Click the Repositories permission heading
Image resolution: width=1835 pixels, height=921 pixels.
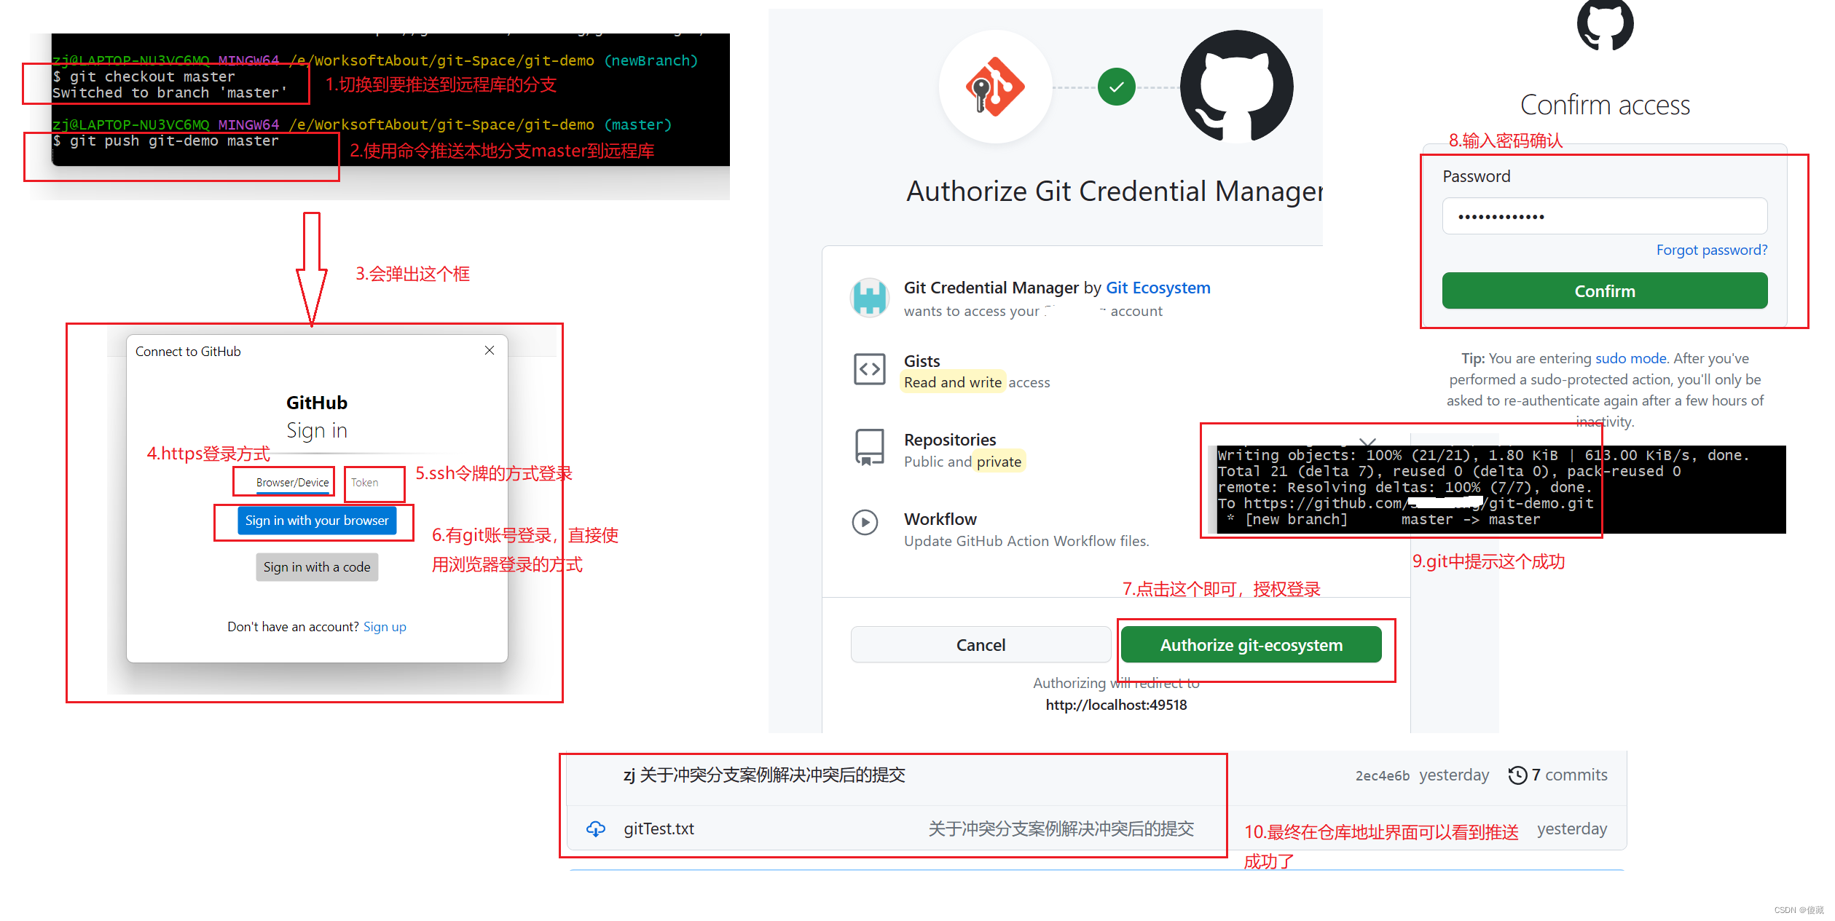pyautogui.click(x=950, y=440)
